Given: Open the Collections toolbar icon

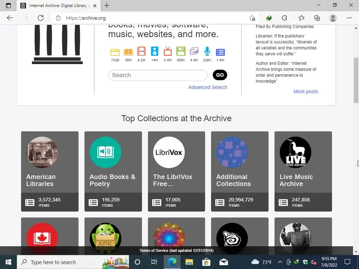Looking at the screenshot, I should (x=317, y=18).
